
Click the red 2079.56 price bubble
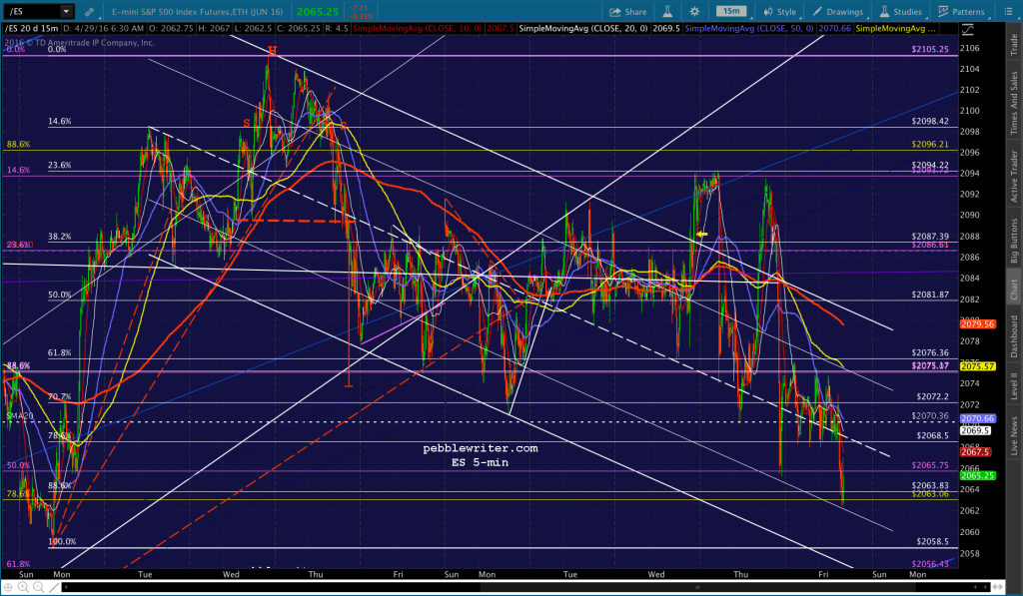(977, 324)
